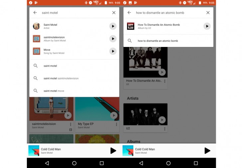The width and height of the screenshot is (242, 168).
Task: Tap 'how to dismantle an atomic bomb' suggestion
Action: pos(158,41)
